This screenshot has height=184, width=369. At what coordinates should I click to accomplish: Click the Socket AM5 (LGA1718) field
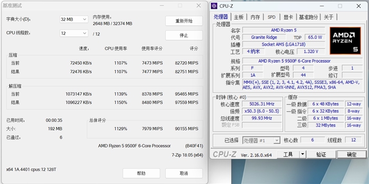[284, 44]
